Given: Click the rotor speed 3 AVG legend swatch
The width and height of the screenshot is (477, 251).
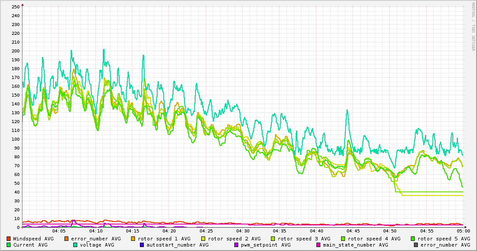Looking at the screenshot, I should pos(273,239).
